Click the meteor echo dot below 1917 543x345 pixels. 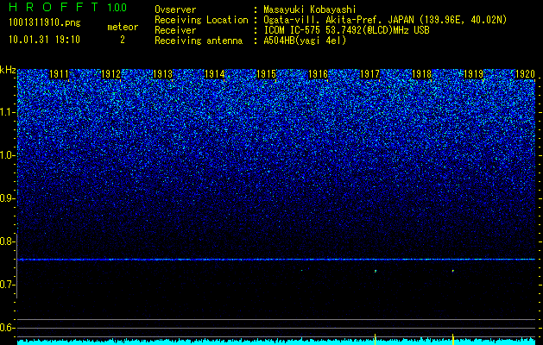[376, 271]
